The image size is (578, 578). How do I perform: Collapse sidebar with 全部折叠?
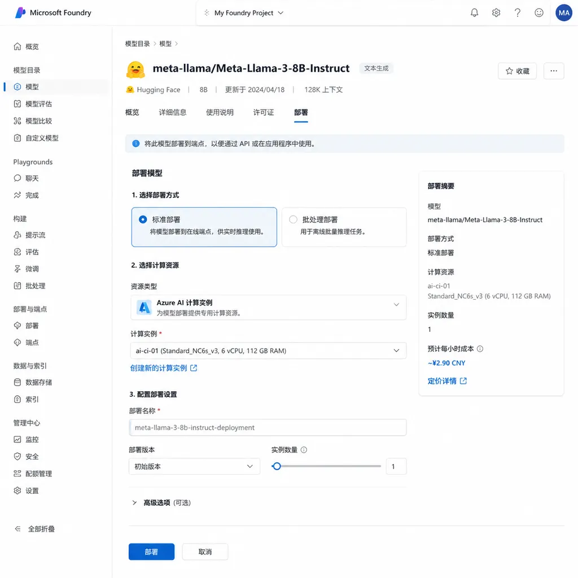[34, 529]
